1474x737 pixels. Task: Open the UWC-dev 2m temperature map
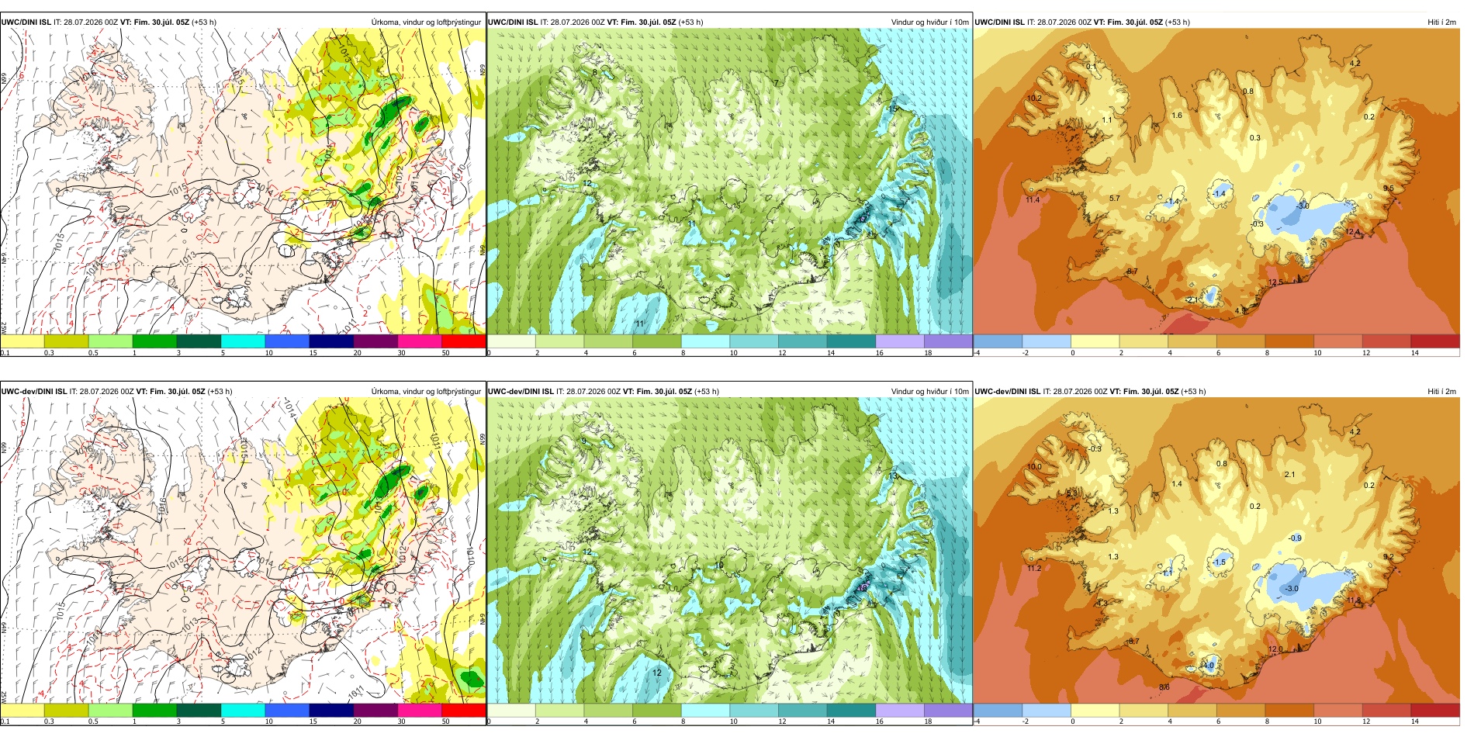(1216, 551)
